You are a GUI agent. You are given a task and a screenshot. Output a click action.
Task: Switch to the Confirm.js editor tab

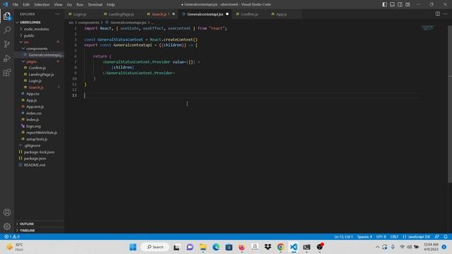[249, 14]
